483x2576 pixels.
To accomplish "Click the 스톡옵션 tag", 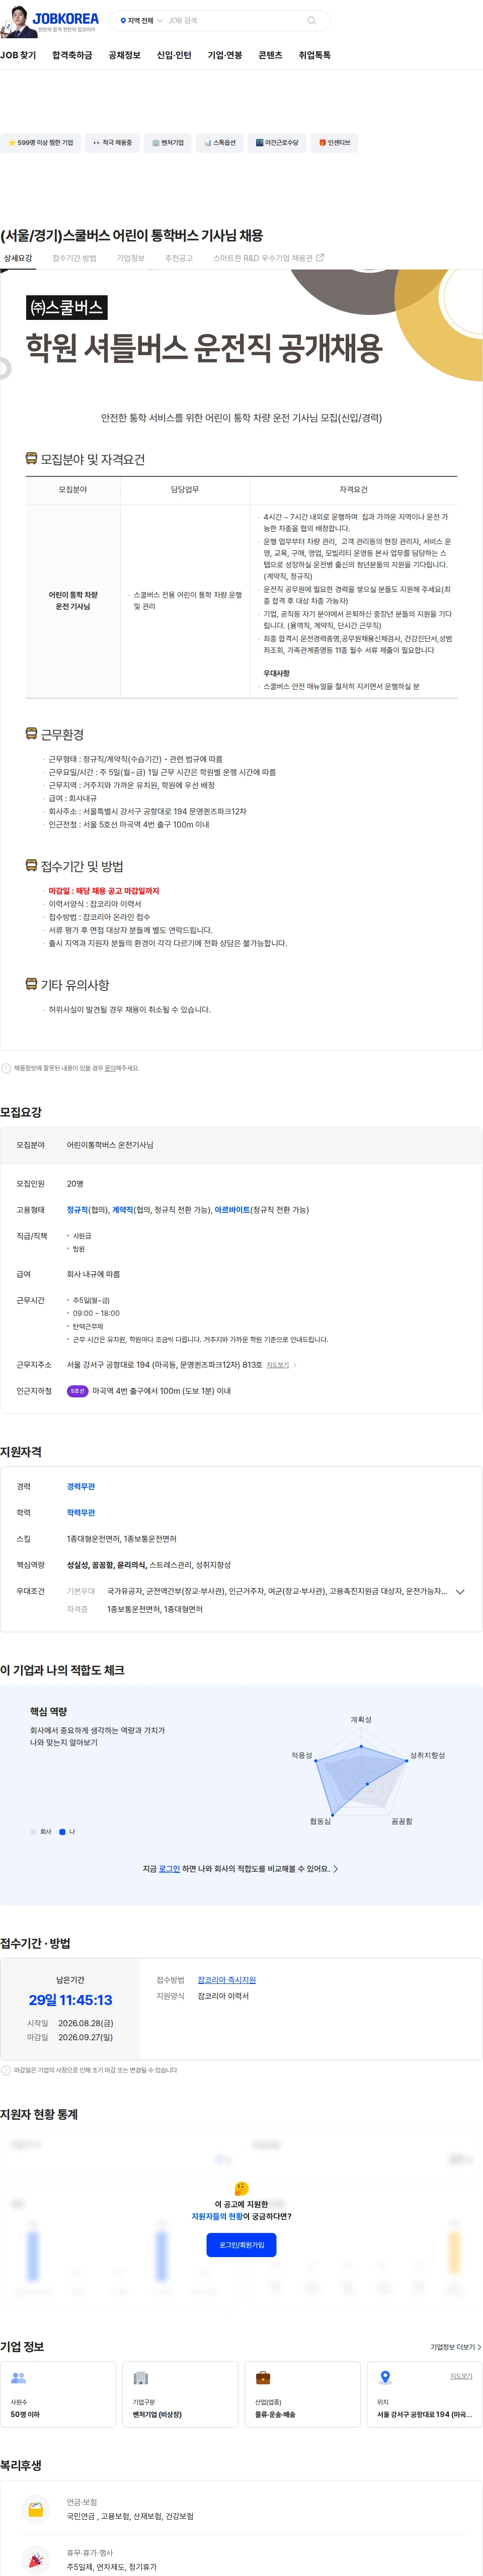I will pos(220,143).
